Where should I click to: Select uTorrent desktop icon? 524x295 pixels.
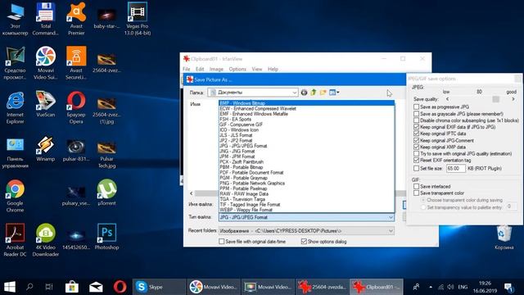[106, 193]
